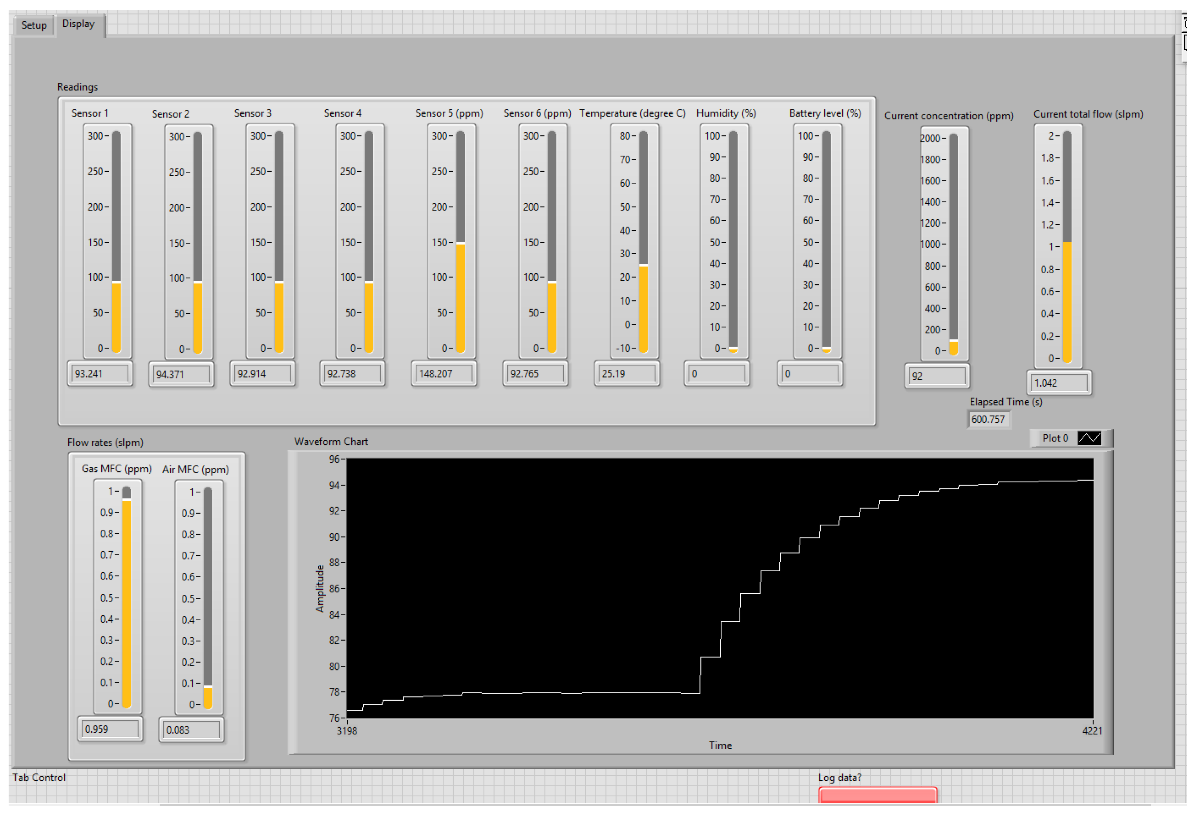The height and width of the screenshot is (814, 1198).
Task: Click chart X-axis maximum value 4221
Action: click(1092, 731)
